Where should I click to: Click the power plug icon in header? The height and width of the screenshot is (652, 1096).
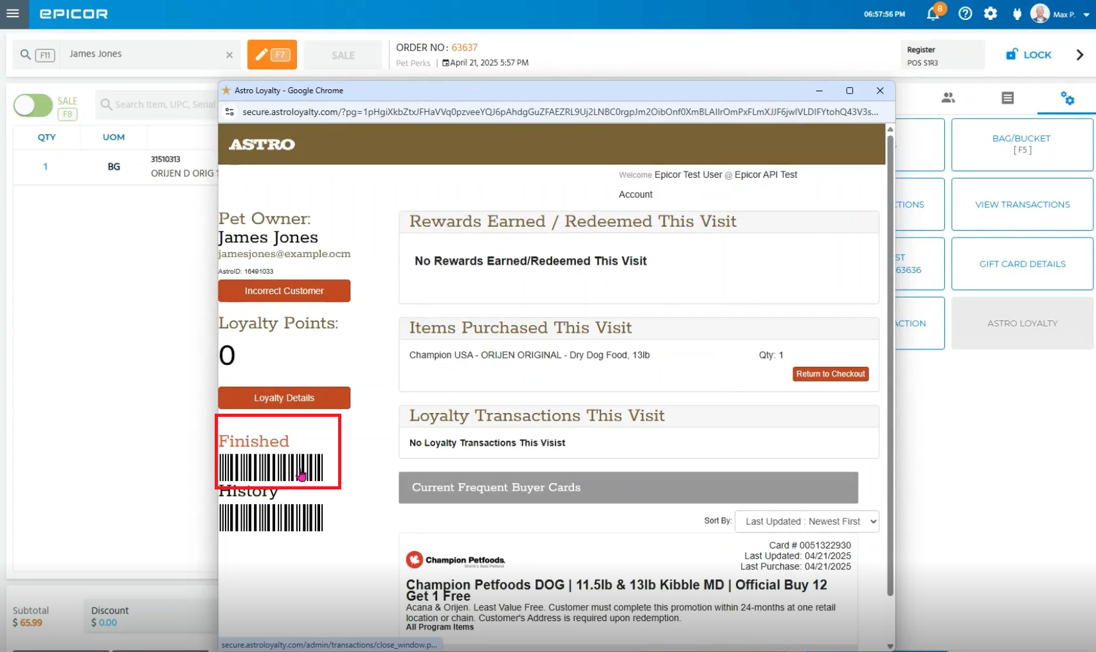1017,14
